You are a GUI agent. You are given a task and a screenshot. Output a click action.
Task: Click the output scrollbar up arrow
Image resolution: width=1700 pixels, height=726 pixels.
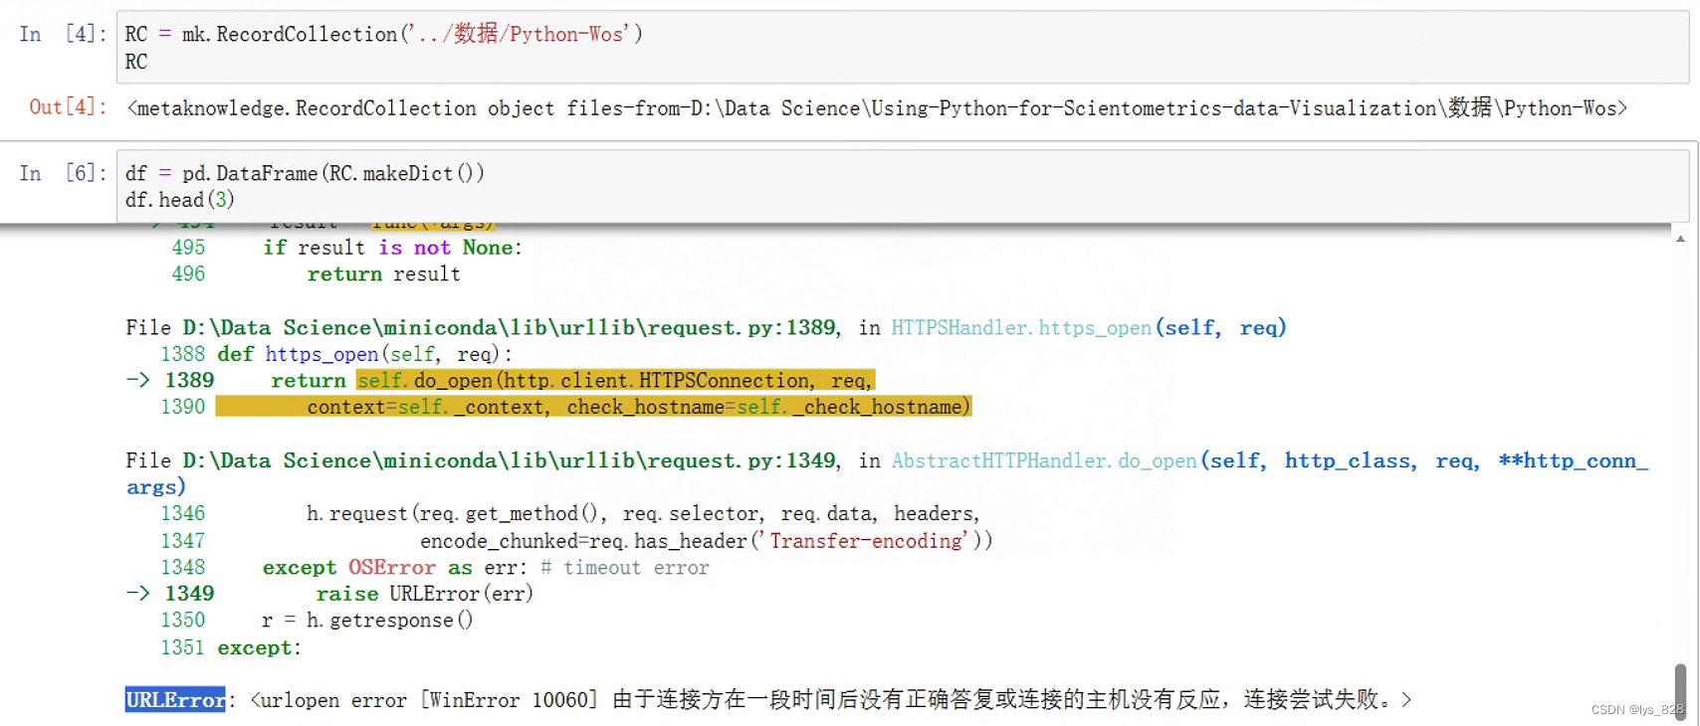(1680, 239)
